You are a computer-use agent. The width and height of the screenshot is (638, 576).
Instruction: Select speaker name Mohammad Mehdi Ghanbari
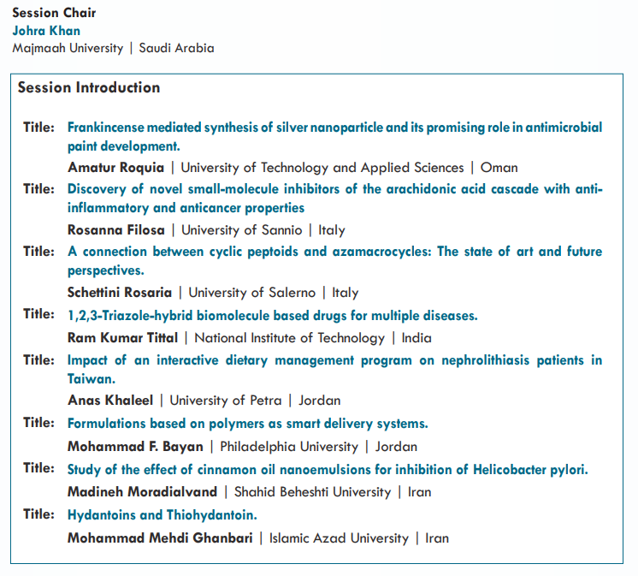pos(160,538)
